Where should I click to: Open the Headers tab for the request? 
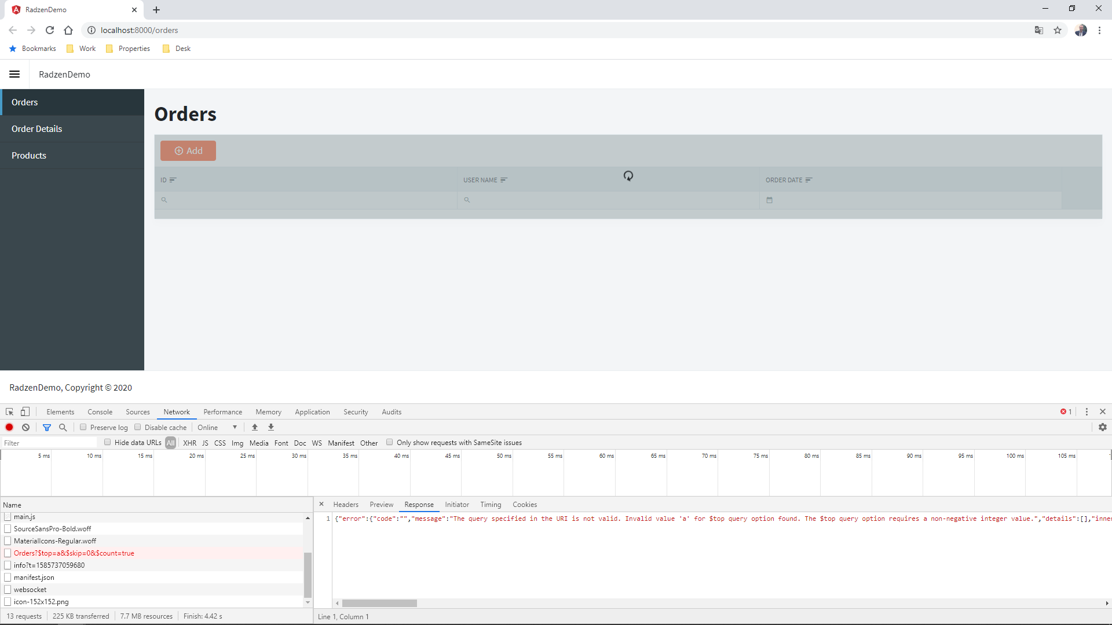coord(346,505)
